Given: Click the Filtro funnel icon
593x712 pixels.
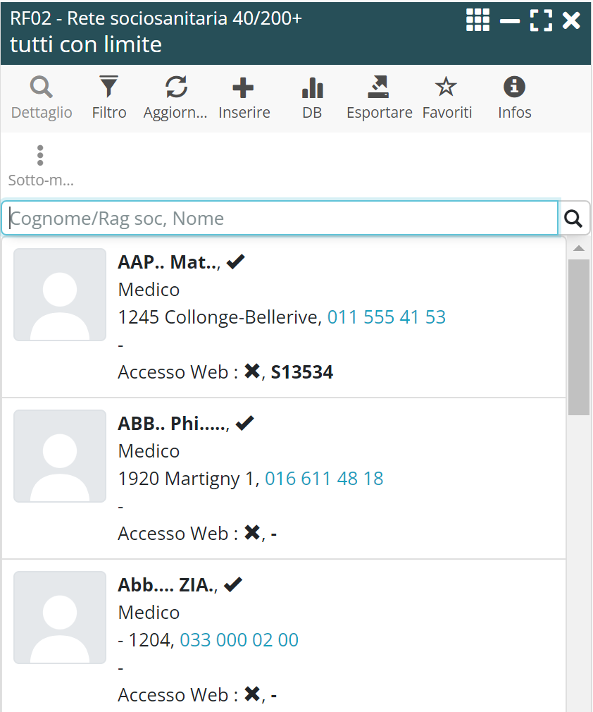Looking at the screenshot, I should [x=109, y=98].
